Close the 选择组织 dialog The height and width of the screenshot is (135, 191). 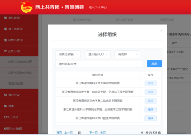point(161,31)
